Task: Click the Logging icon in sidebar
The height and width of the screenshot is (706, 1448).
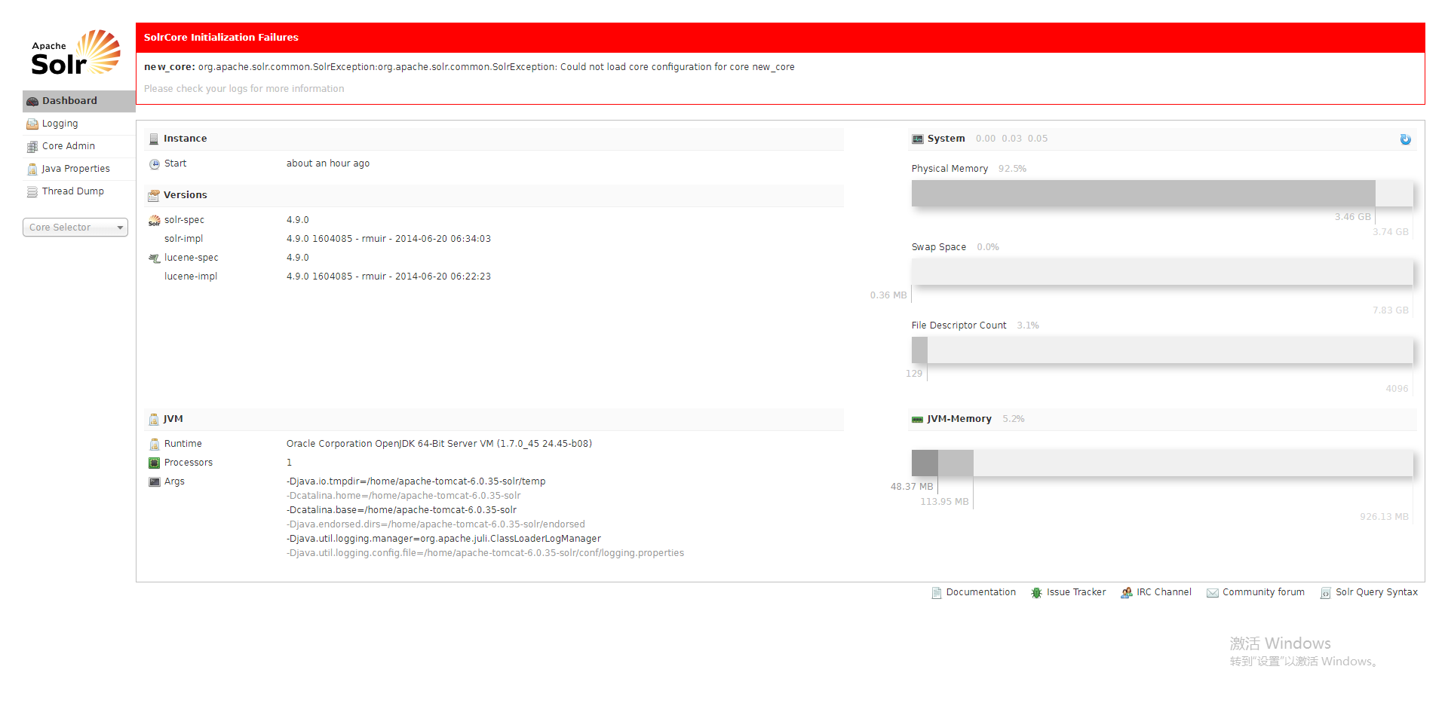Action: pyautogui.click(x=32, y=124)
